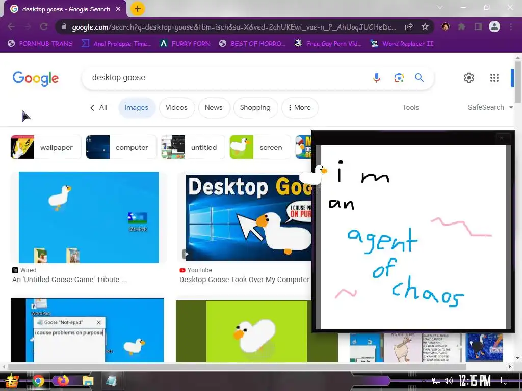
Task: Expand the More search categories menu
Action: pos(300,108)
